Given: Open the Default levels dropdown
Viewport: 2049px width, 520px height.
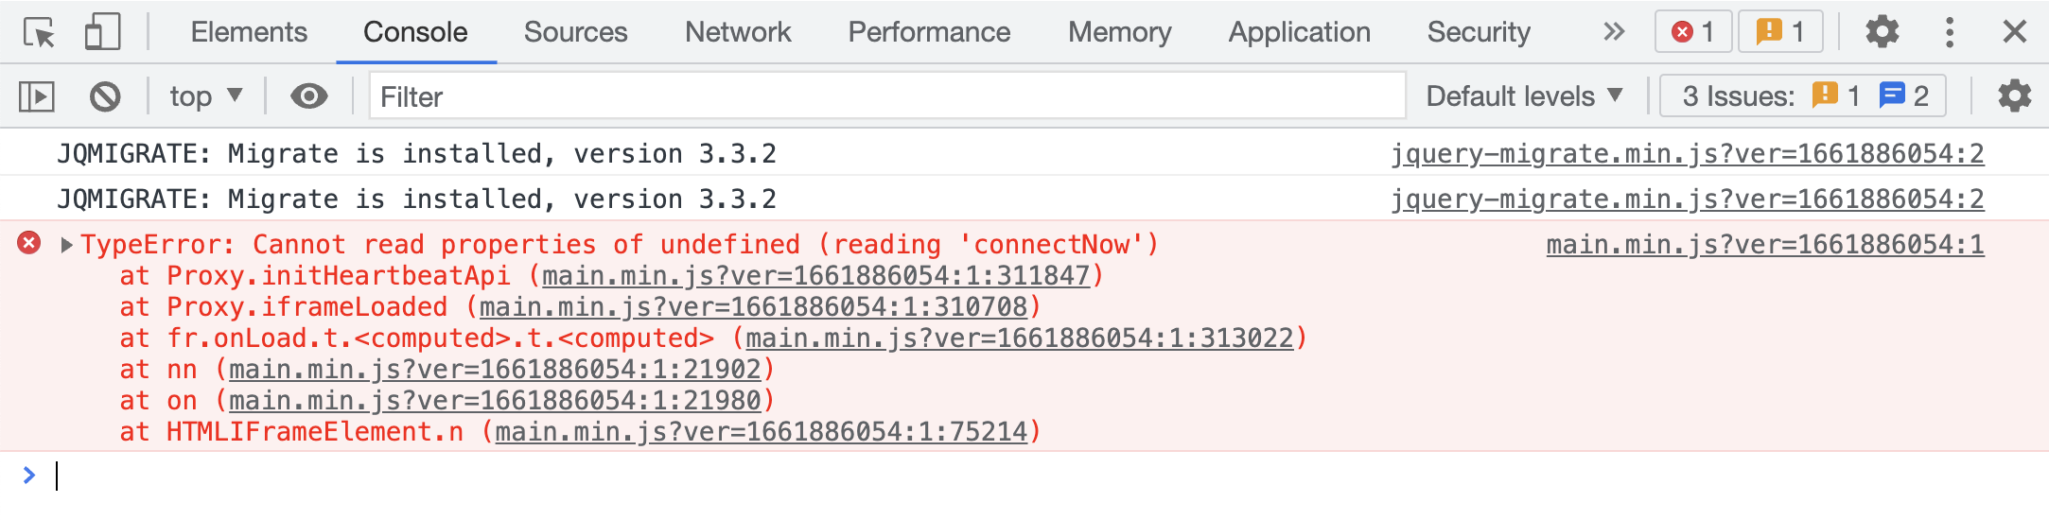Looking at the screenshot, I should tap(1524, 96).
